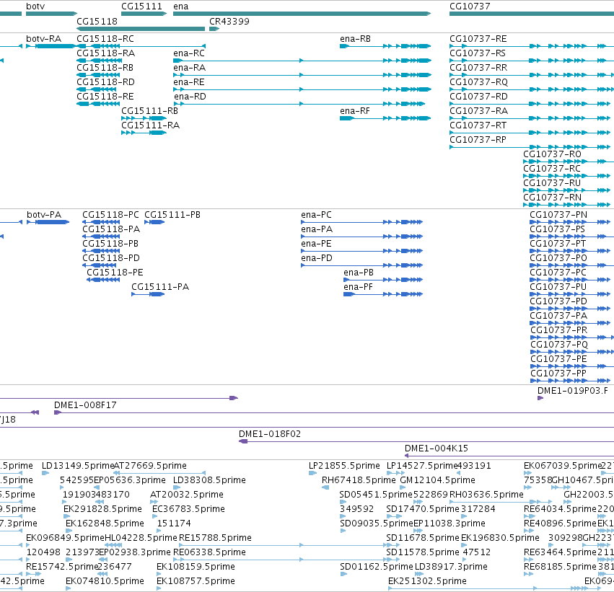
Task: Click transcript CG15118-RB label
Action: (x=105, y=68)
